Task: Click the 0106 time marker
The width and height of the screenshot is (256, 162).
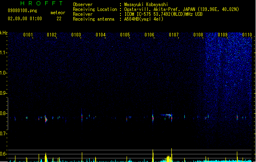Action: pos(149,35)
